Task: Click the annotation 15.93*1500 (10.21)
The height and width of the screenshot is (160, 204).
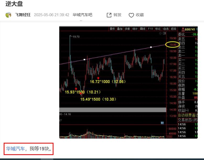Action: pos(83,92)
